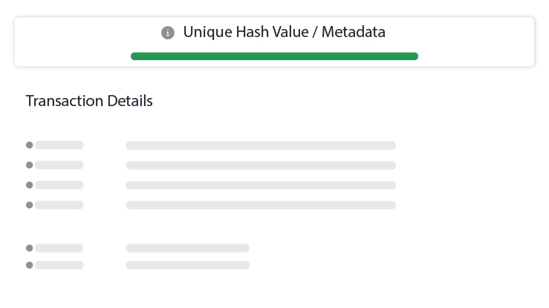Screen dimensions: 549x308
Task: Click the last row's shorter value placeholder bar
Action: pos(188,265)
